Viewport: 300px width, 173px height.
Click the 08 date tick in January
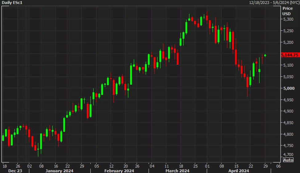point(41,166)
